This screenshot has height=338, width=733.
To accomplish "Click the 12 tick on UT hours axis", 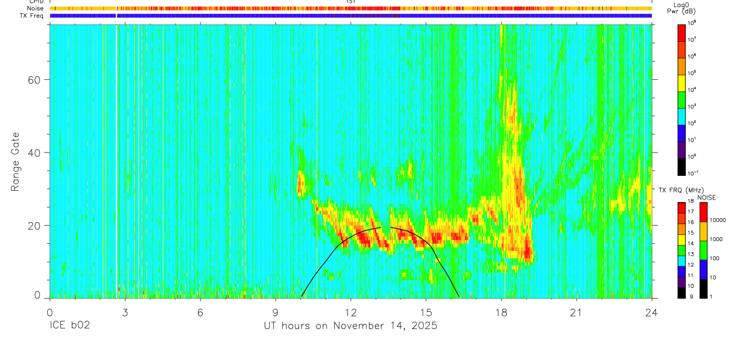I will pyautogui.click(x=351, y=312).
